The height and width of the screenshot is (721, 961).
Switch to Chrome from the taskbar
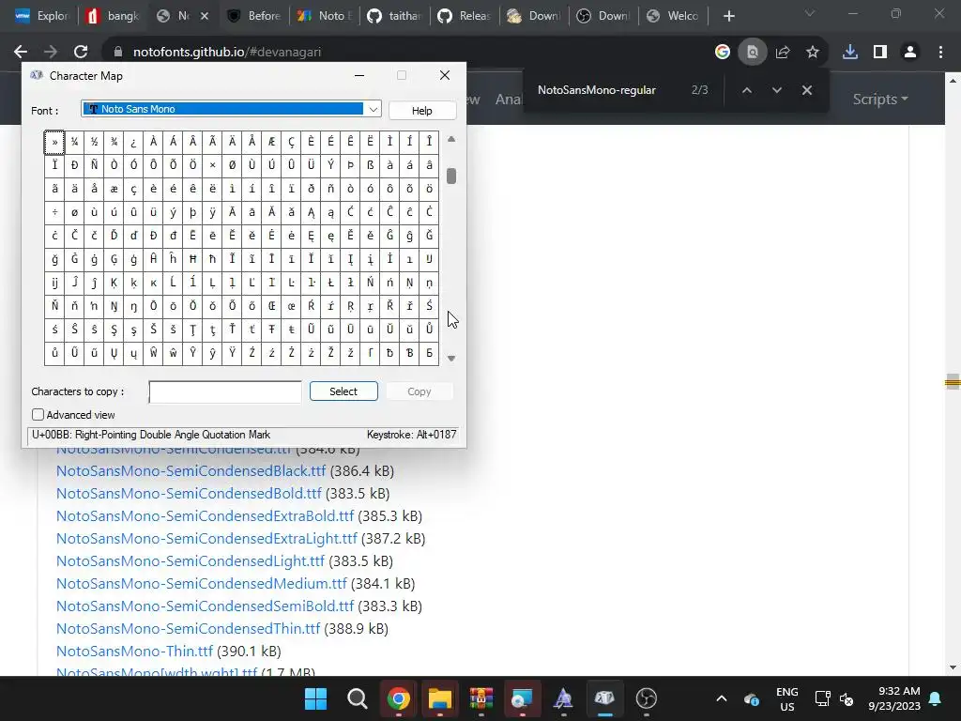click(x=398, y=698)
